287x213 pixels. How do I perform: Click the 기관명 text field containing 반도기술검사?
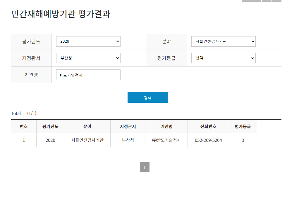tap(88, 75)
